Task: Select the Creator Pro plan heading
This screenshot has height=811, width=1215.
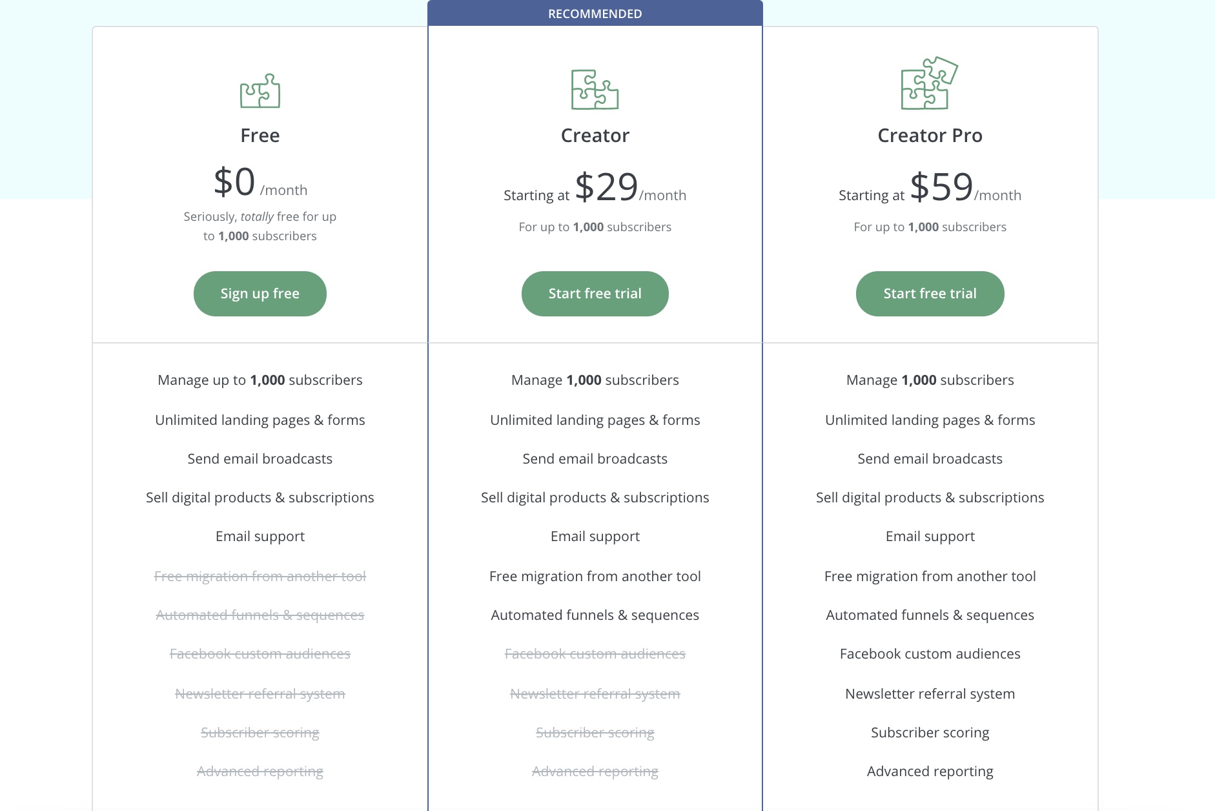Action: pyautogui.click(x=930, y=136)
